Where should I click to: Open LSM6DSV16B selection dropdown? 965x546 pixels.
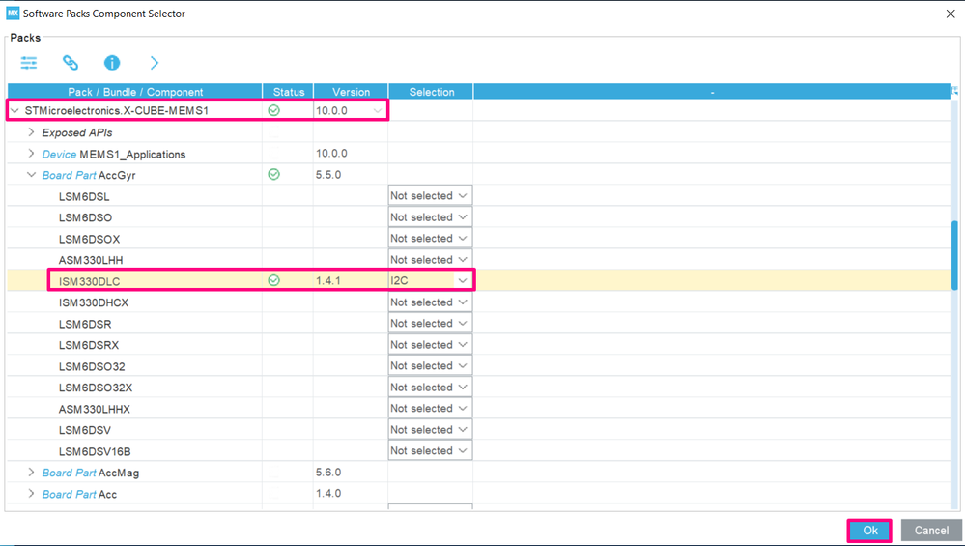pyautogui.click(x=430, y=450)
